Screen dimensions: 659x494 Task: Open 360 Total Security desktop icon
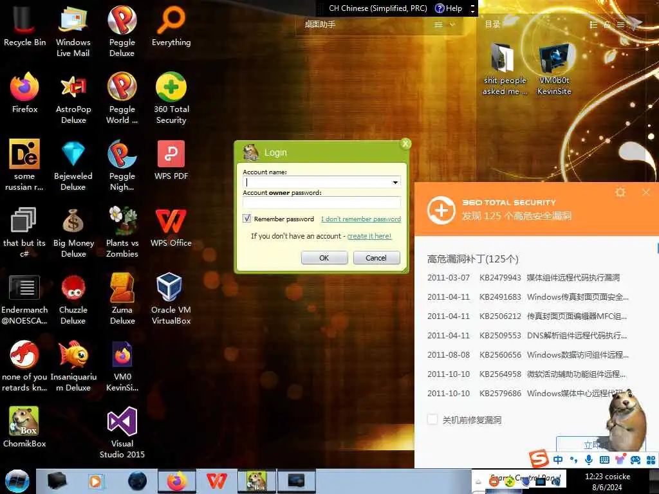[171, 98]
